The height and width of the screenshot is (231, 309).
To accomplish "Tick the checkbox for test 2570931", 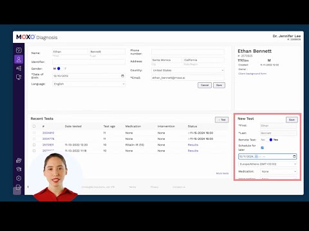I will (34, 145).
